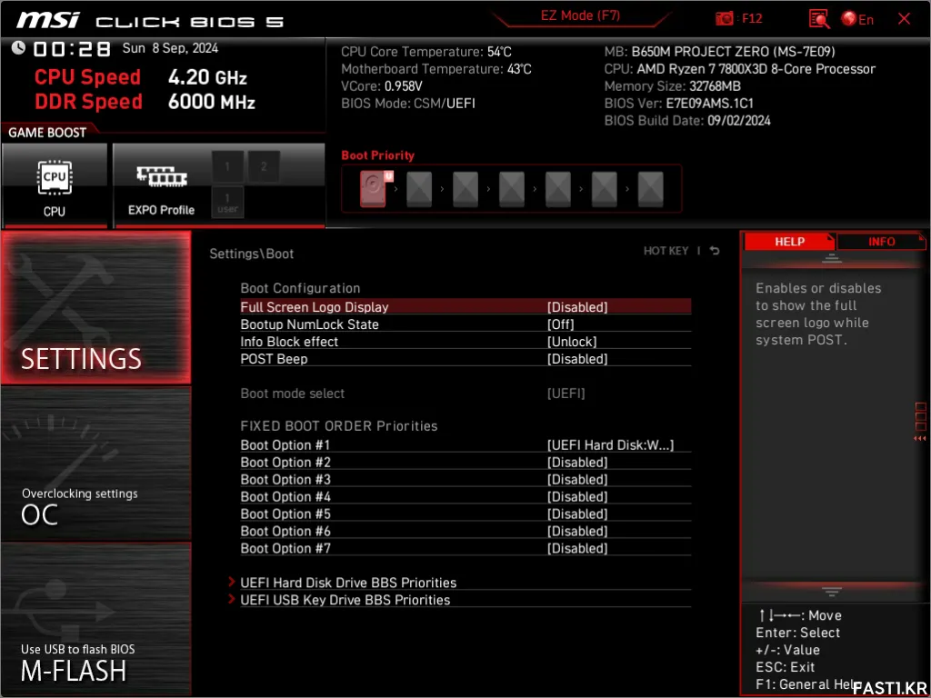Open the BIOS search magnifier icon

pyautogui.click(x=819, y=19)
